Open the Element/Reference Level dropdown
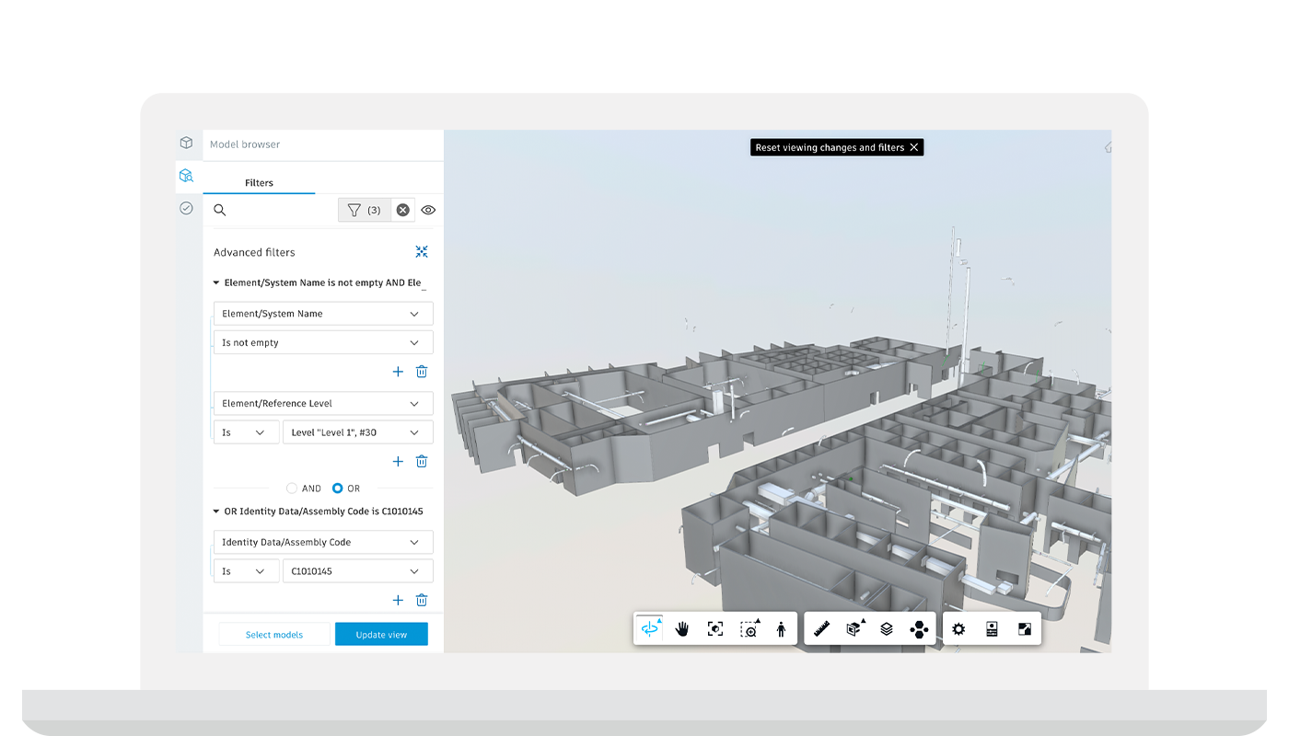The image size is (1289, 736). pyautogui.click(x=323, y=403)
